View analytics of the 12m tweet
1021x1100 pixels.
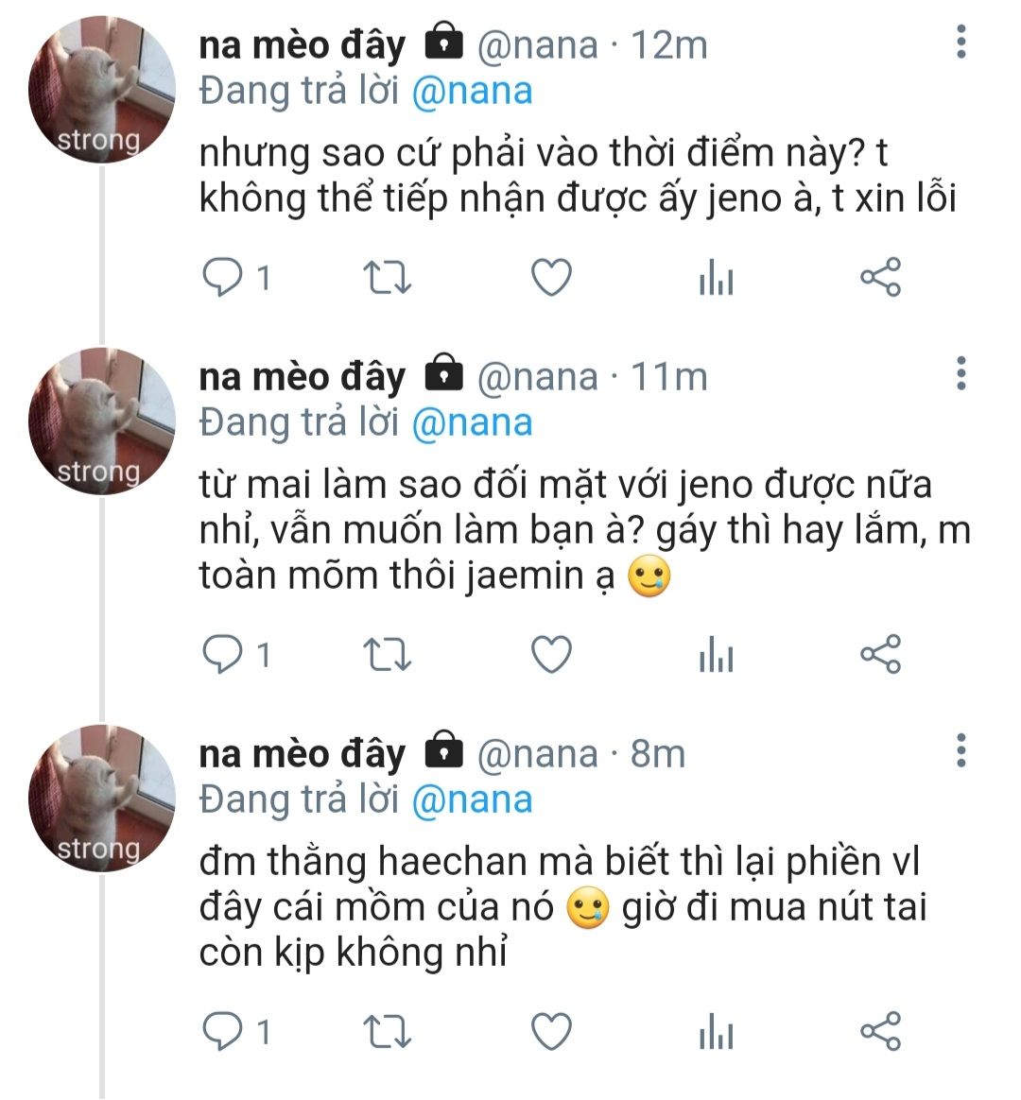(716, 279)
